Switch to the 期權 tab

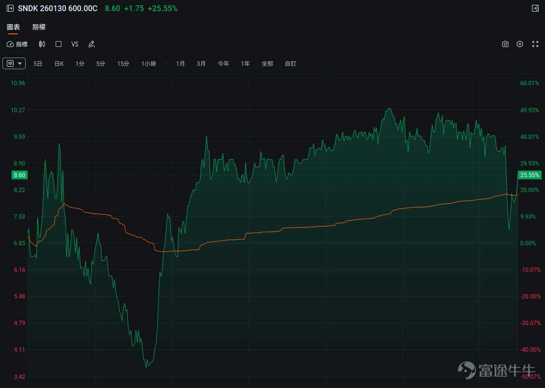(x=39, y=27)
